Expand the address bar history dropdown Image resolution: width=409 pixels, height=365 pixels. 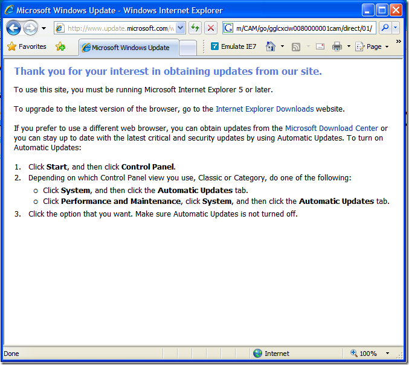pyautogui.click(x=181, y=28)
